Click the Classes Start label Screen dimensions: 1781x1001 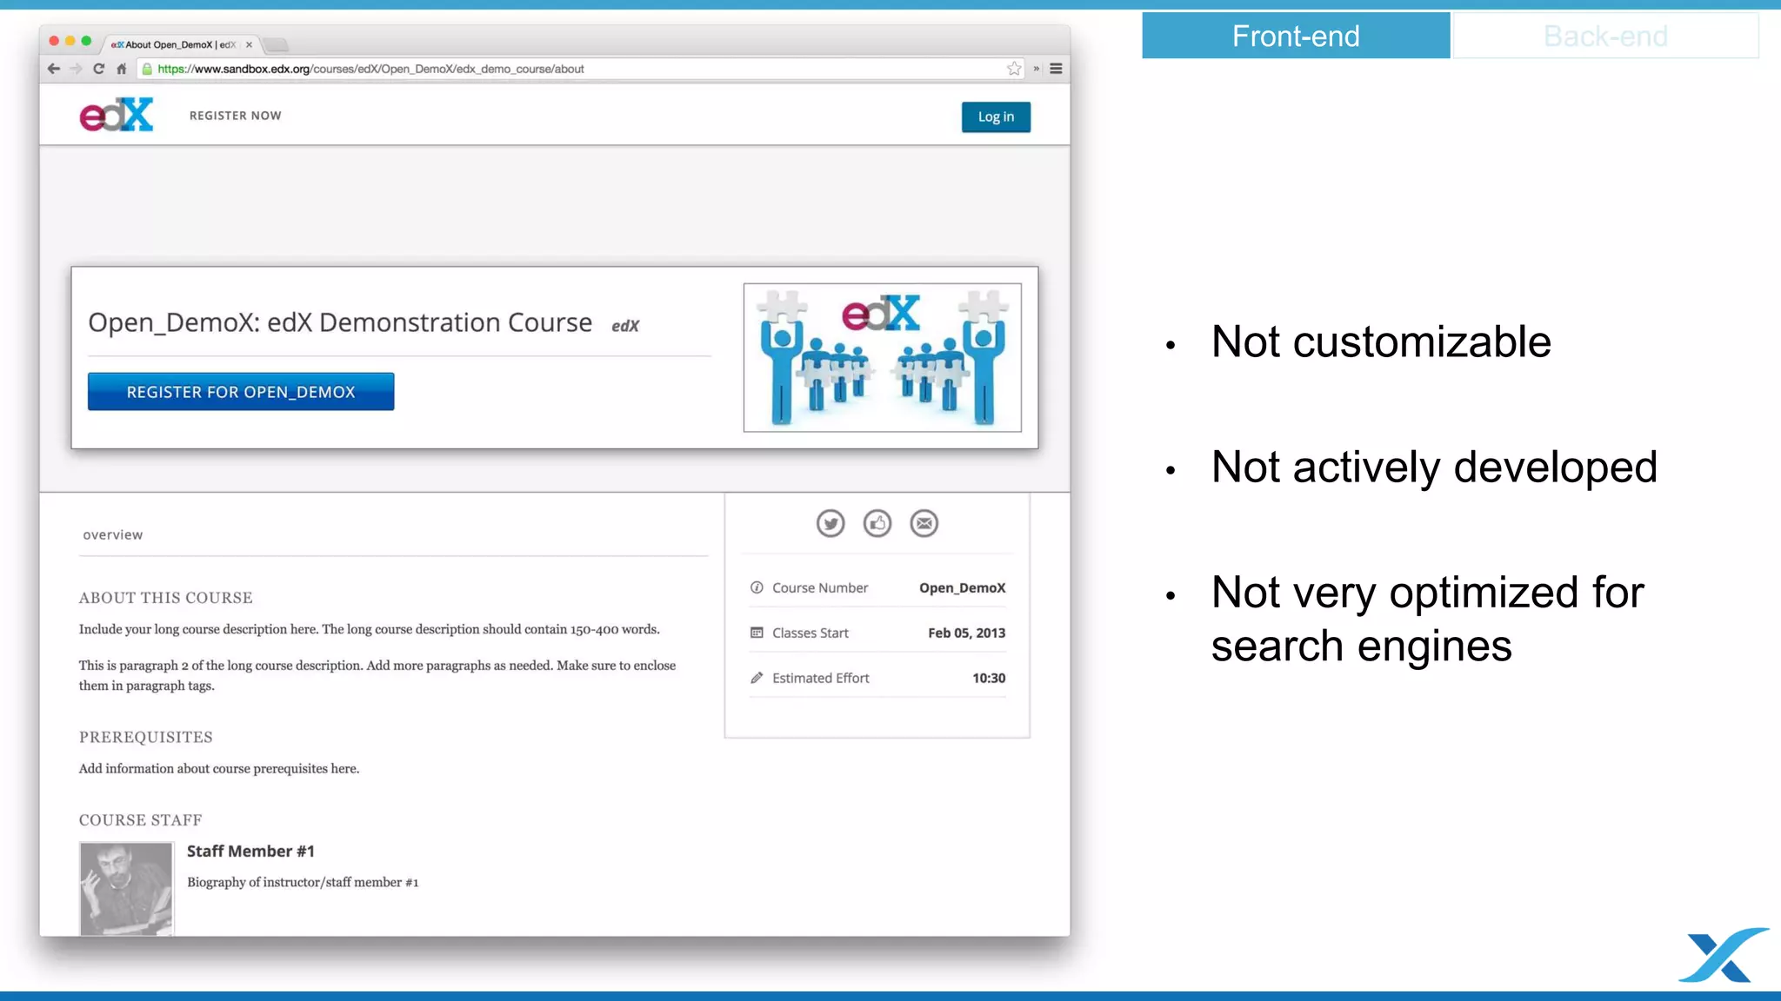[x=810, y=633]
